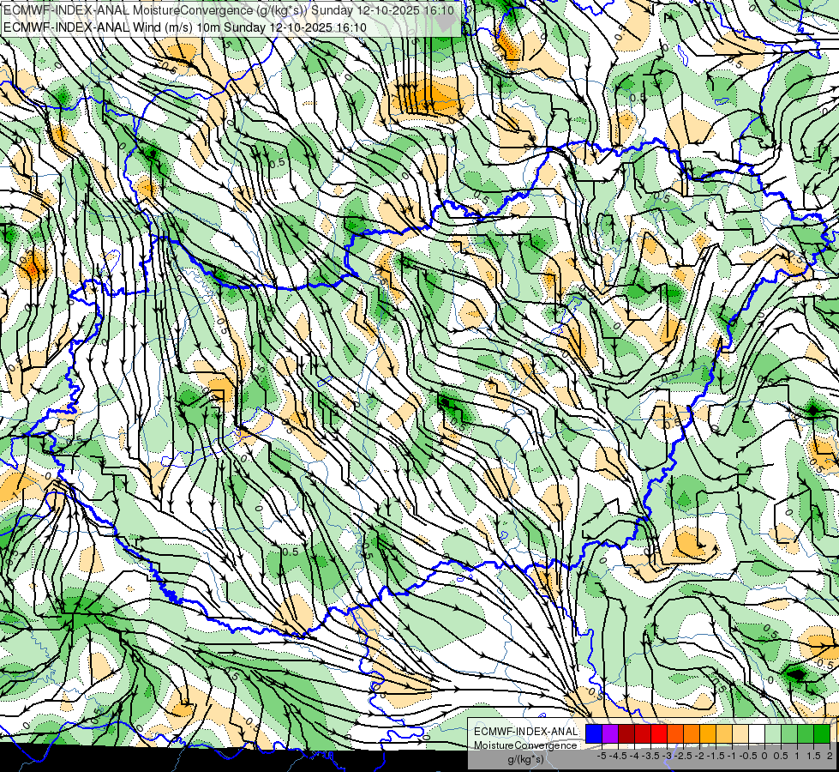Pick the legend swatch between -3 and -2.5
Image resolution: width=839 pixels, height=772 pixels.
675,733
